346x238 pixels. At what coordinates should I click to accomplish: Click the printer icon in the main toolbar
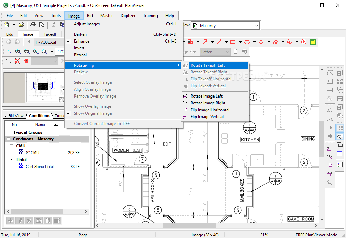tap(33, 25)
